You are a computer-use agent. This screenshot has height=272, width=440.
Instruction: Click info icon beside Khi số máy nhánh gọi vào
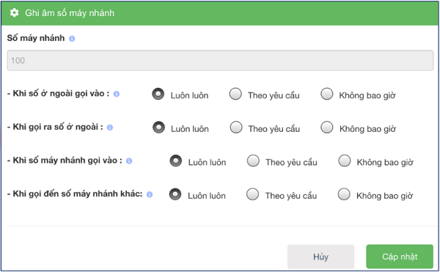(x=129, y=161)
